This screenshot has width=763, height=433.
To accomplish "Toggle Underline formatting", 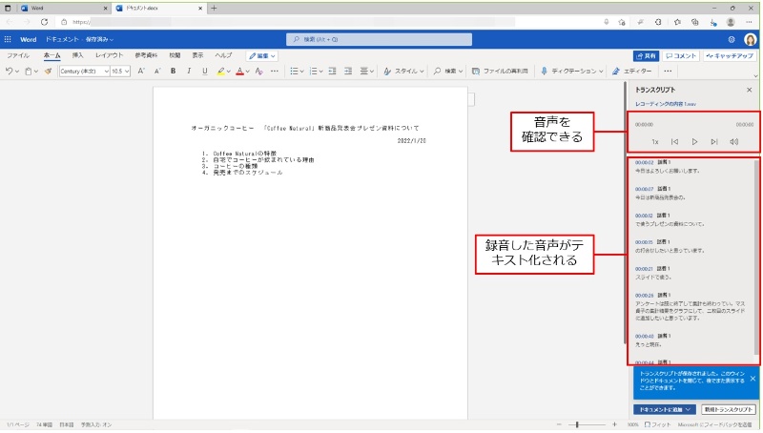I will click(x=203, y=71).
